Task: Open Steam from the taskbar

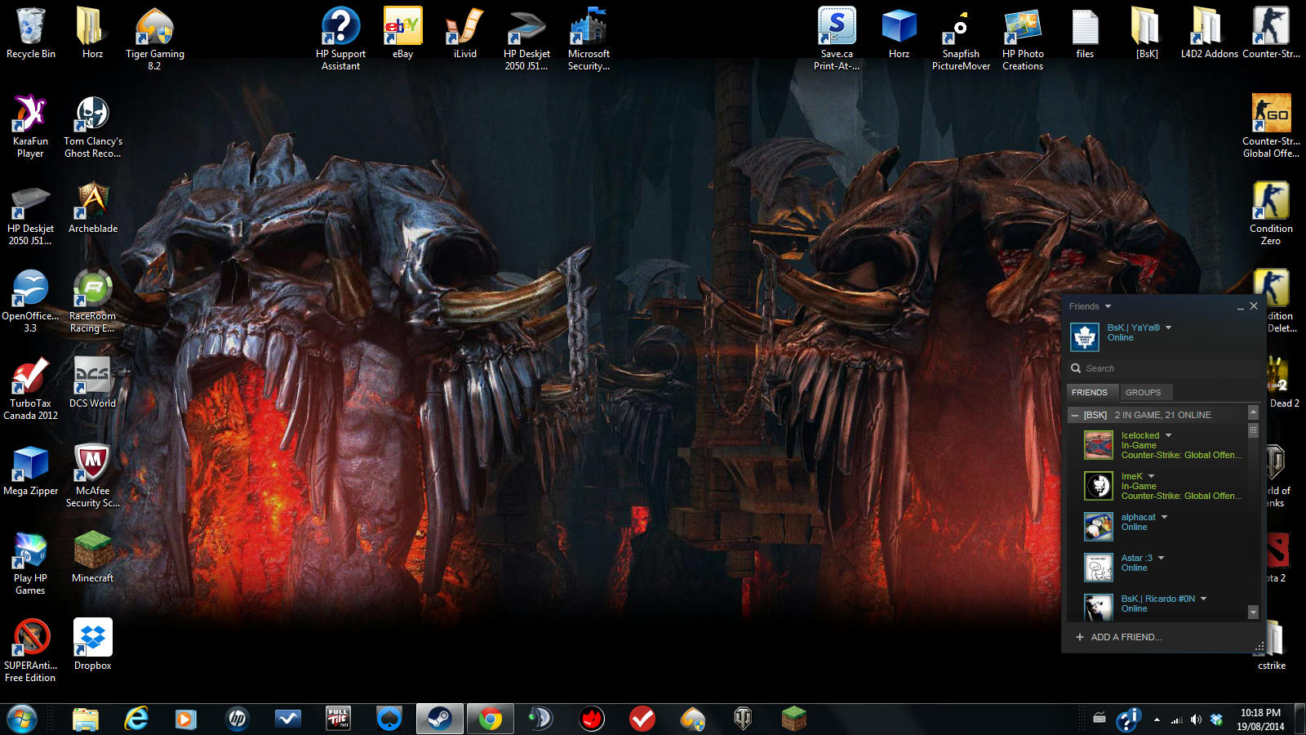Action: [x=440, y=719]
